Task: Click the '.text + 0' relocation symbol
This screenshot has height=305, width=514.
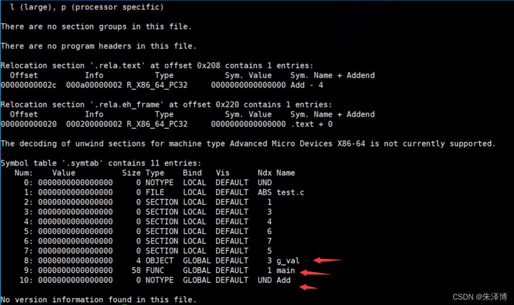Action: coord(312,124)
